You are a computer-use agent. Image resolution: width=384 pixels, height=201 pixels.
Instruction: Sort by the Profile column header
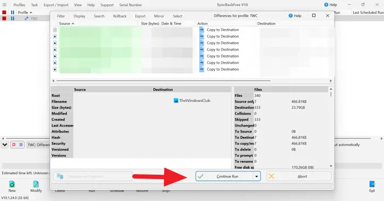[25, 12]
